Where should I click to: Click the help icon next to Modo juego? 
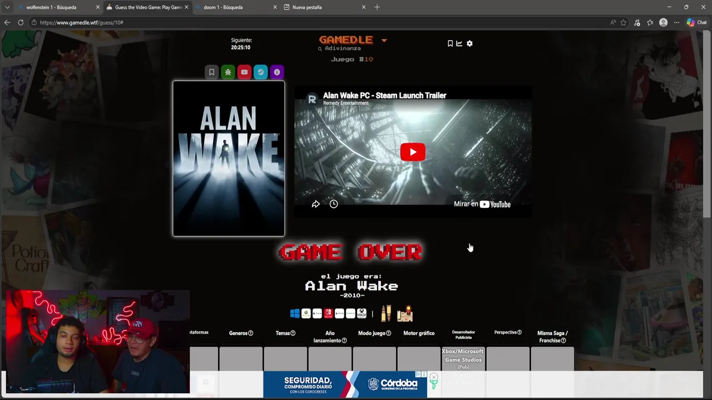click(388, 333)
